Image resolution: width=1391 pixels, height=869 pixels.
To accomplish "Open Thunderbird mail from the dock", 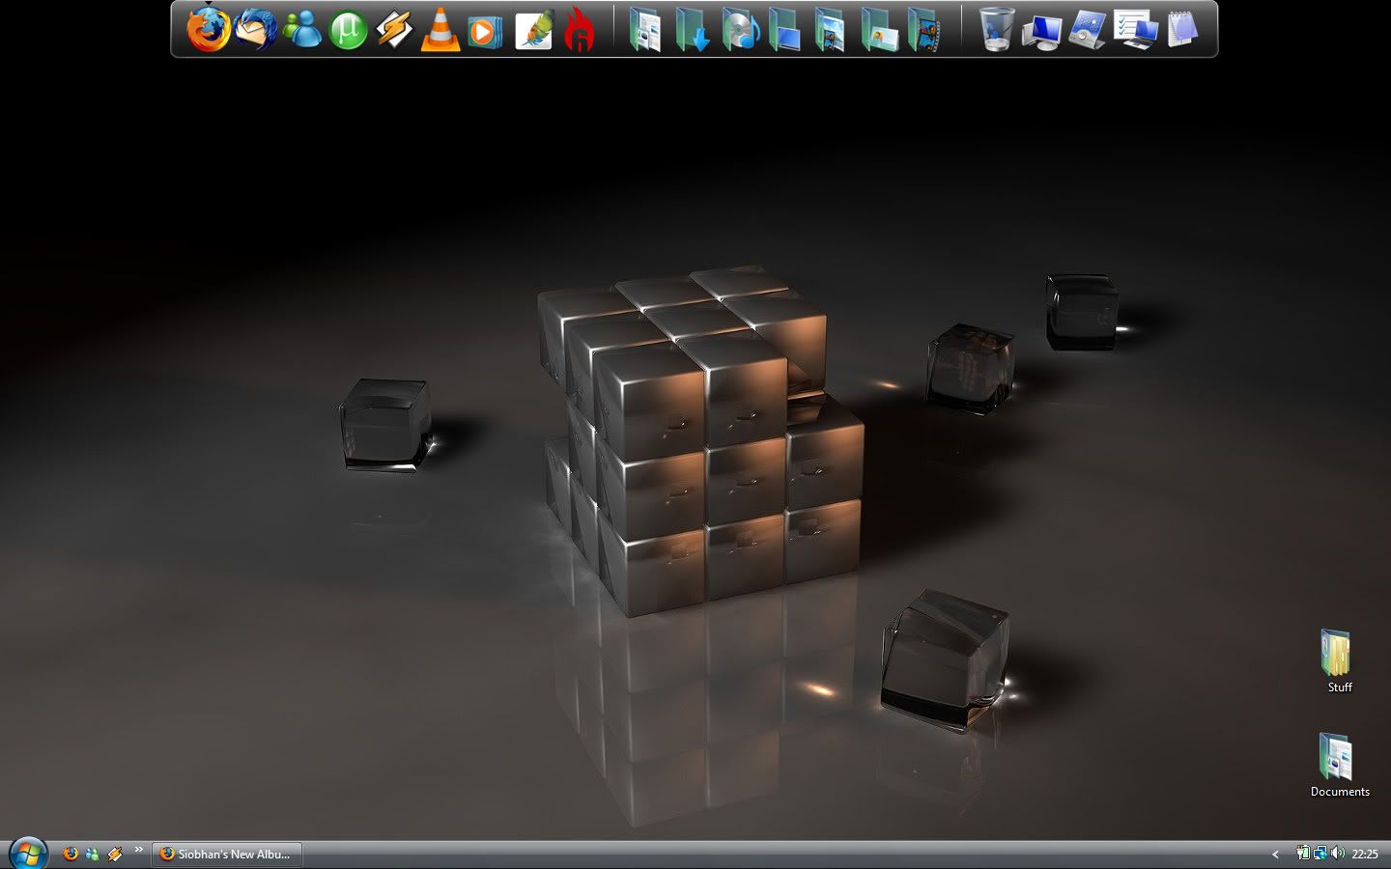I will pos(256,30).
